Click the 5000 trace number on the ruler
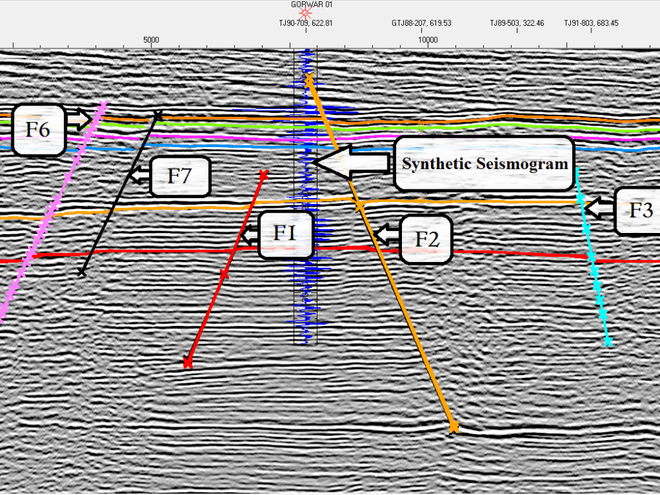 [150, 39]
